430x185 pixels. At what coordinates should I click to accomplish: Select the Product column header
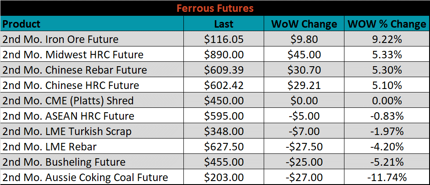click(92, 24)
